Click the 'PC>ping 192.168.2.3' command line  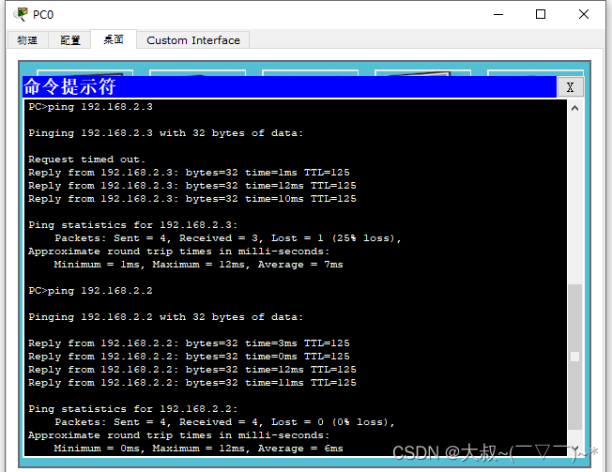tap(90, 107)
